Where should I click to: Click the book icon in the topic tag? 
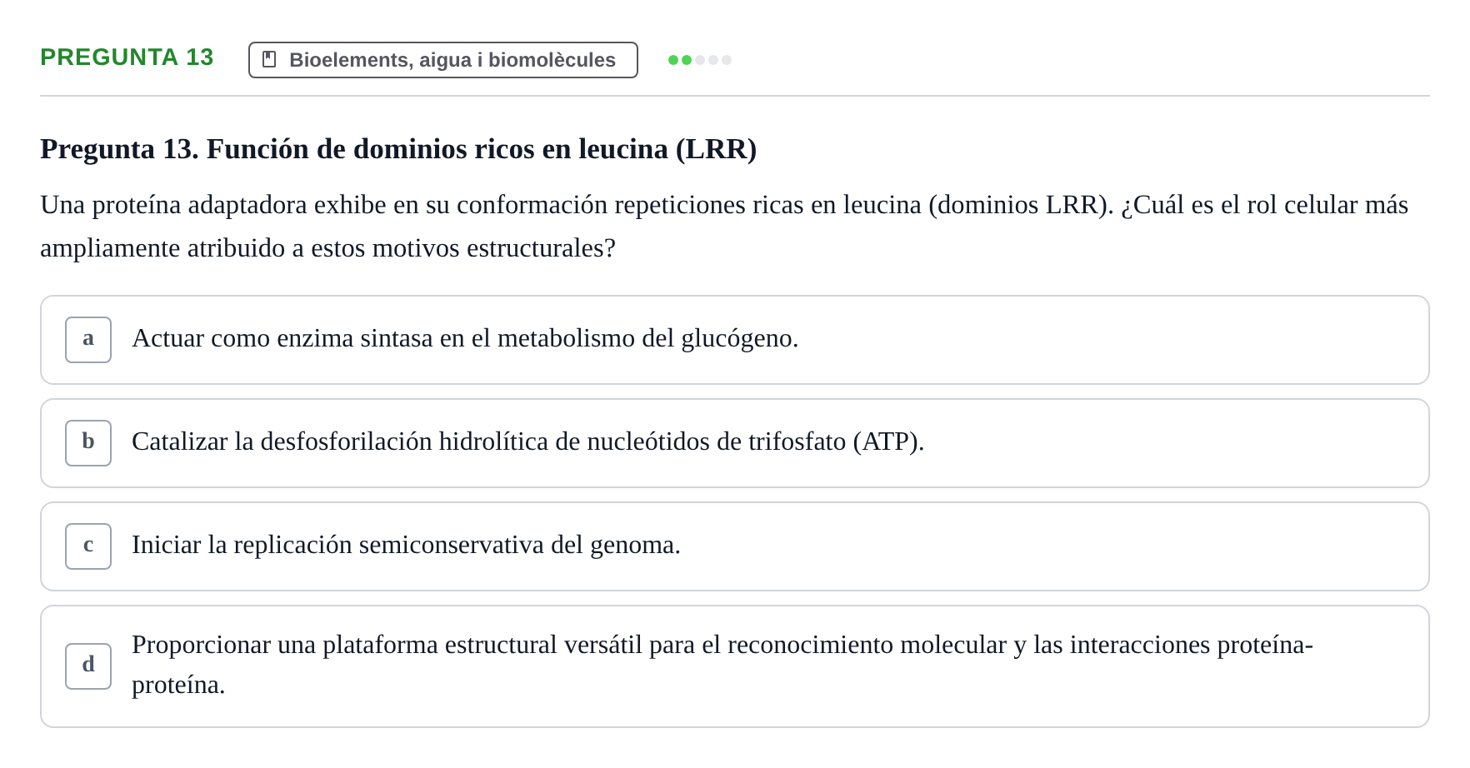(269, 59)
